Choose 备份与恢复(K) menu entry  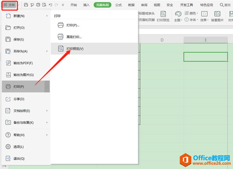coord(26,122)
